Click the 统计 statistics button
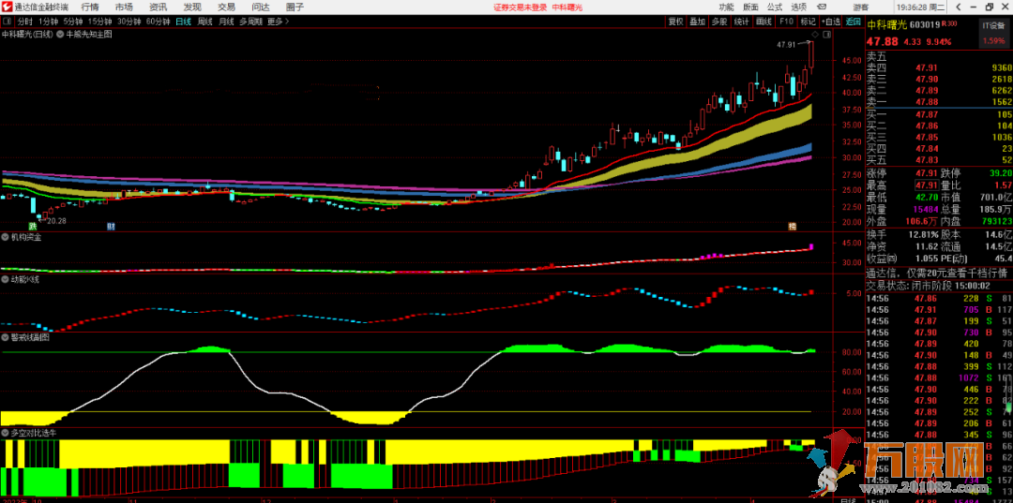 (x=742, y=22)
